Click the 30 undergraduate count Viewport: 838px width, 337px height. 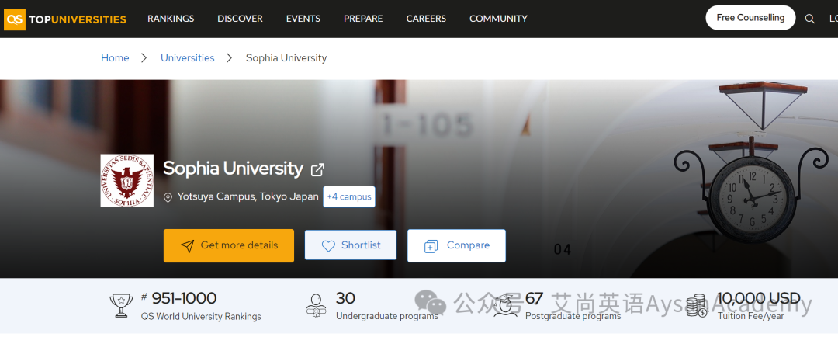[345, 298]
